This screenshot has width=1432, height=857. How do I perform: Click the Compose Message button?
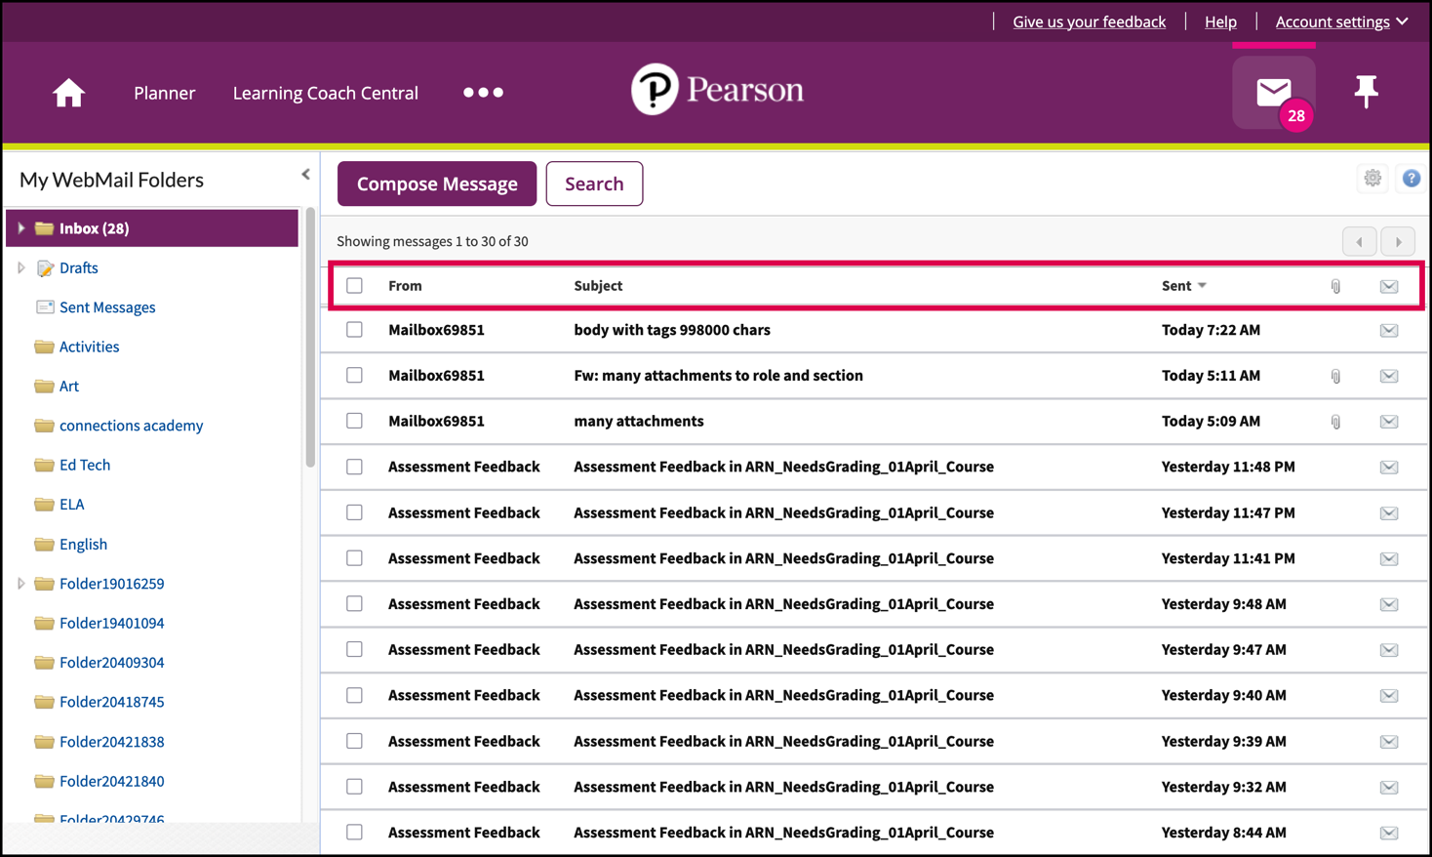click(437, 184)
